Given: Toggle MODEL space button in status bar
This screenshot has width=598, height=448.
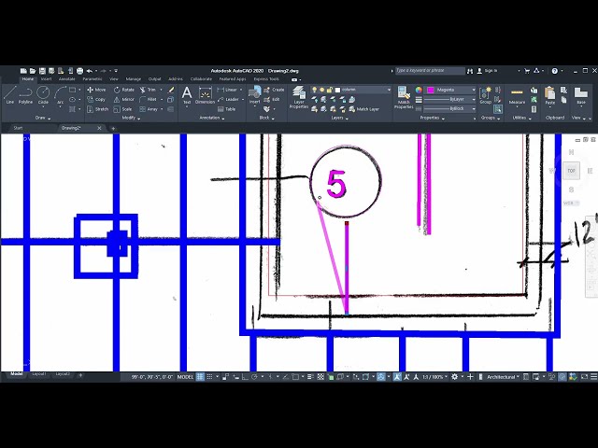Looking at the screenshot, I should click(x=185, y=377).
